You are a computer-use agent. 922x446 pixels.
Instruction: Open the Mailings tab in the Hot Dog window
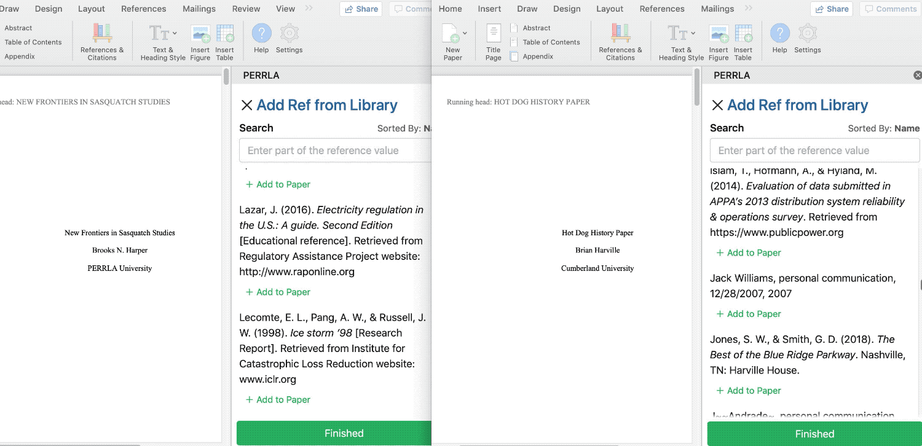tap(717, 9)
